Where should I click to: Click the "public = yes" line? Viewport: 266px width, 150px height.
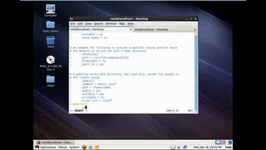[x=91, y=91]
